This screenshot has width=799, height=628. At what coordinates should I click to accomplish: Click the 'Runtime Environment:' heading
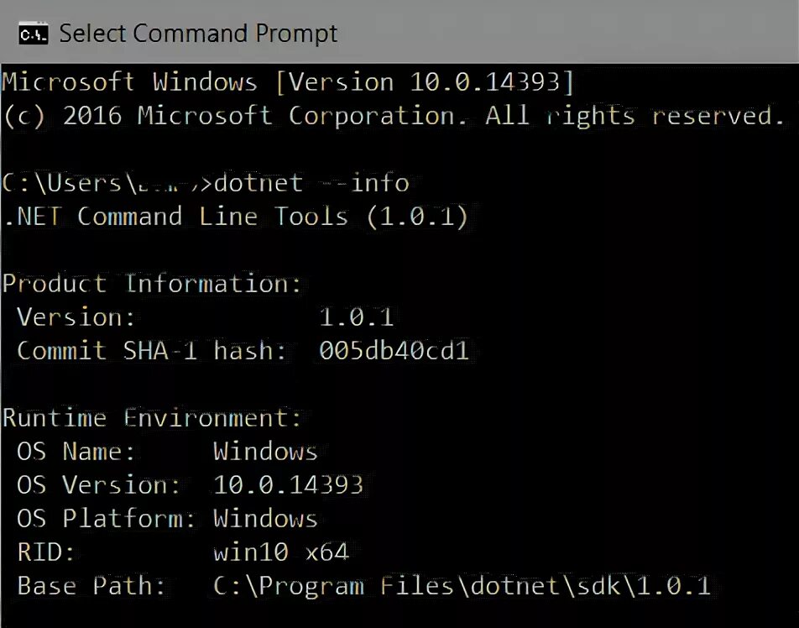152,418
